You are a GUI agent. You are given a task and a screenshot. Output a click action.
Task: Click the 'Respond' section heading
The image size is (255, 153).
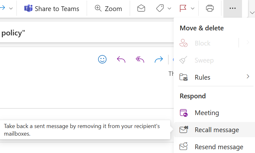[x=193, y=96]
